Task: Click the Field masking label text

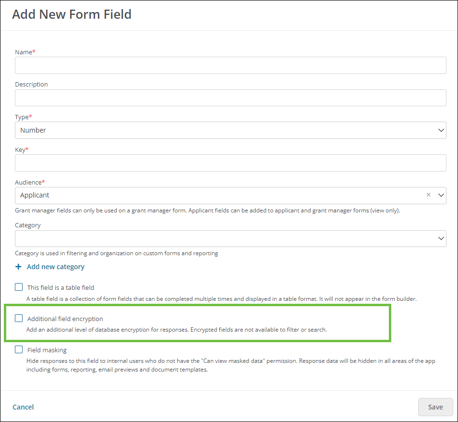Action: click(x=47, y=350)
